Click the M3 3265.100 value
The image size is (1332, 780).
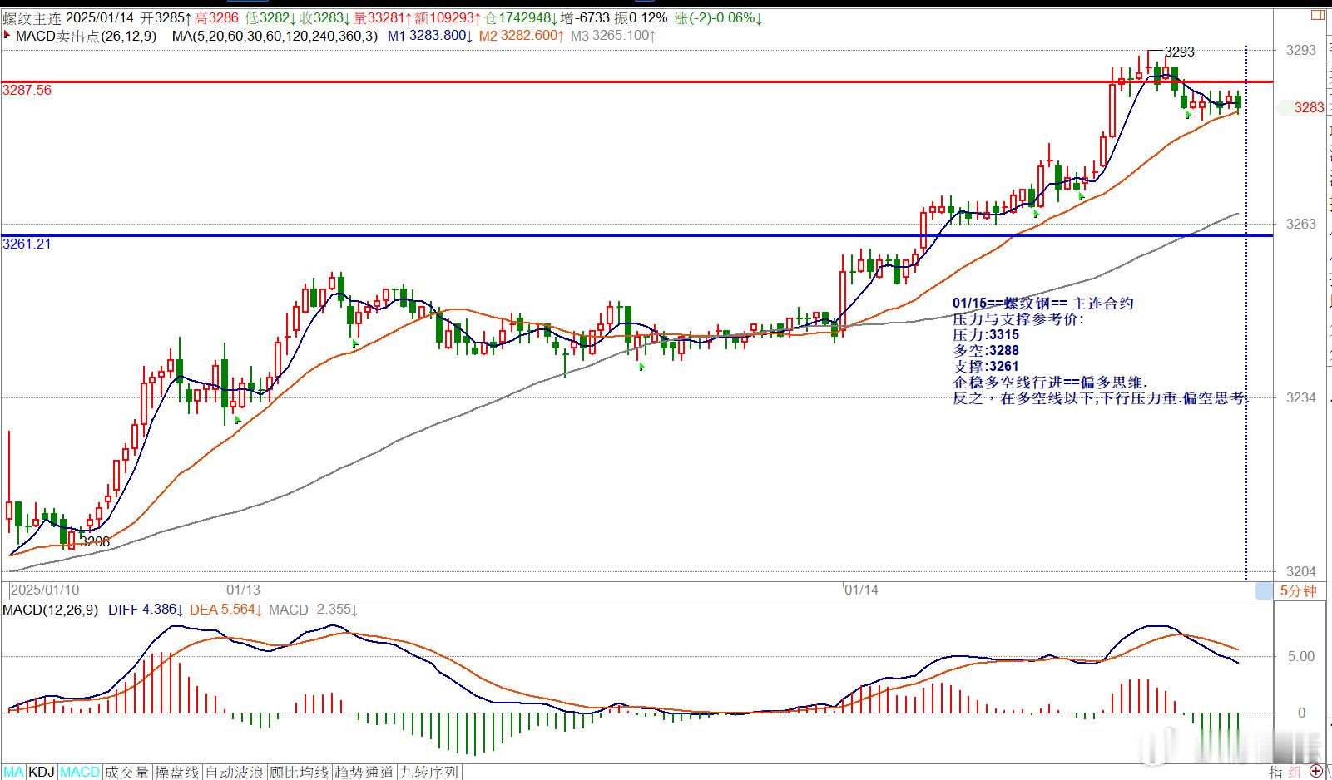pyautogui.click(x=613, y=36)
